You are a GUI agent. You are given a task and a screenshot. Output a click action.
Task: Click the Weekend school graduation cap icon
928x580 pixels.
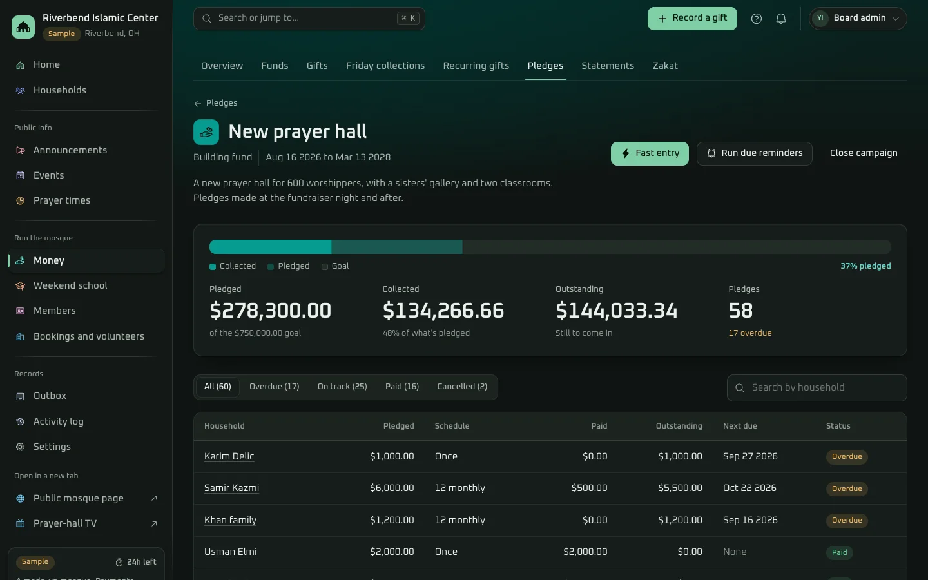coord(21,286)
